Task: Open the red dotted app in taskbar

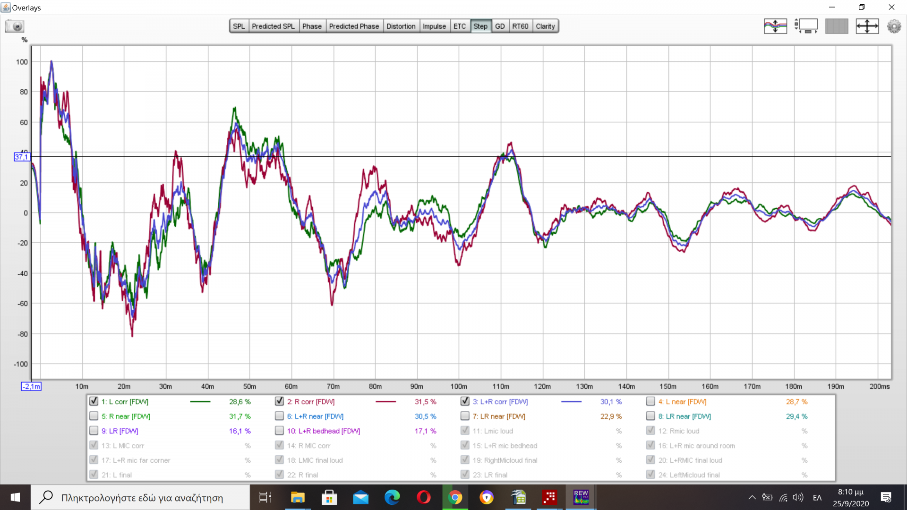Action: click(549, 497)
